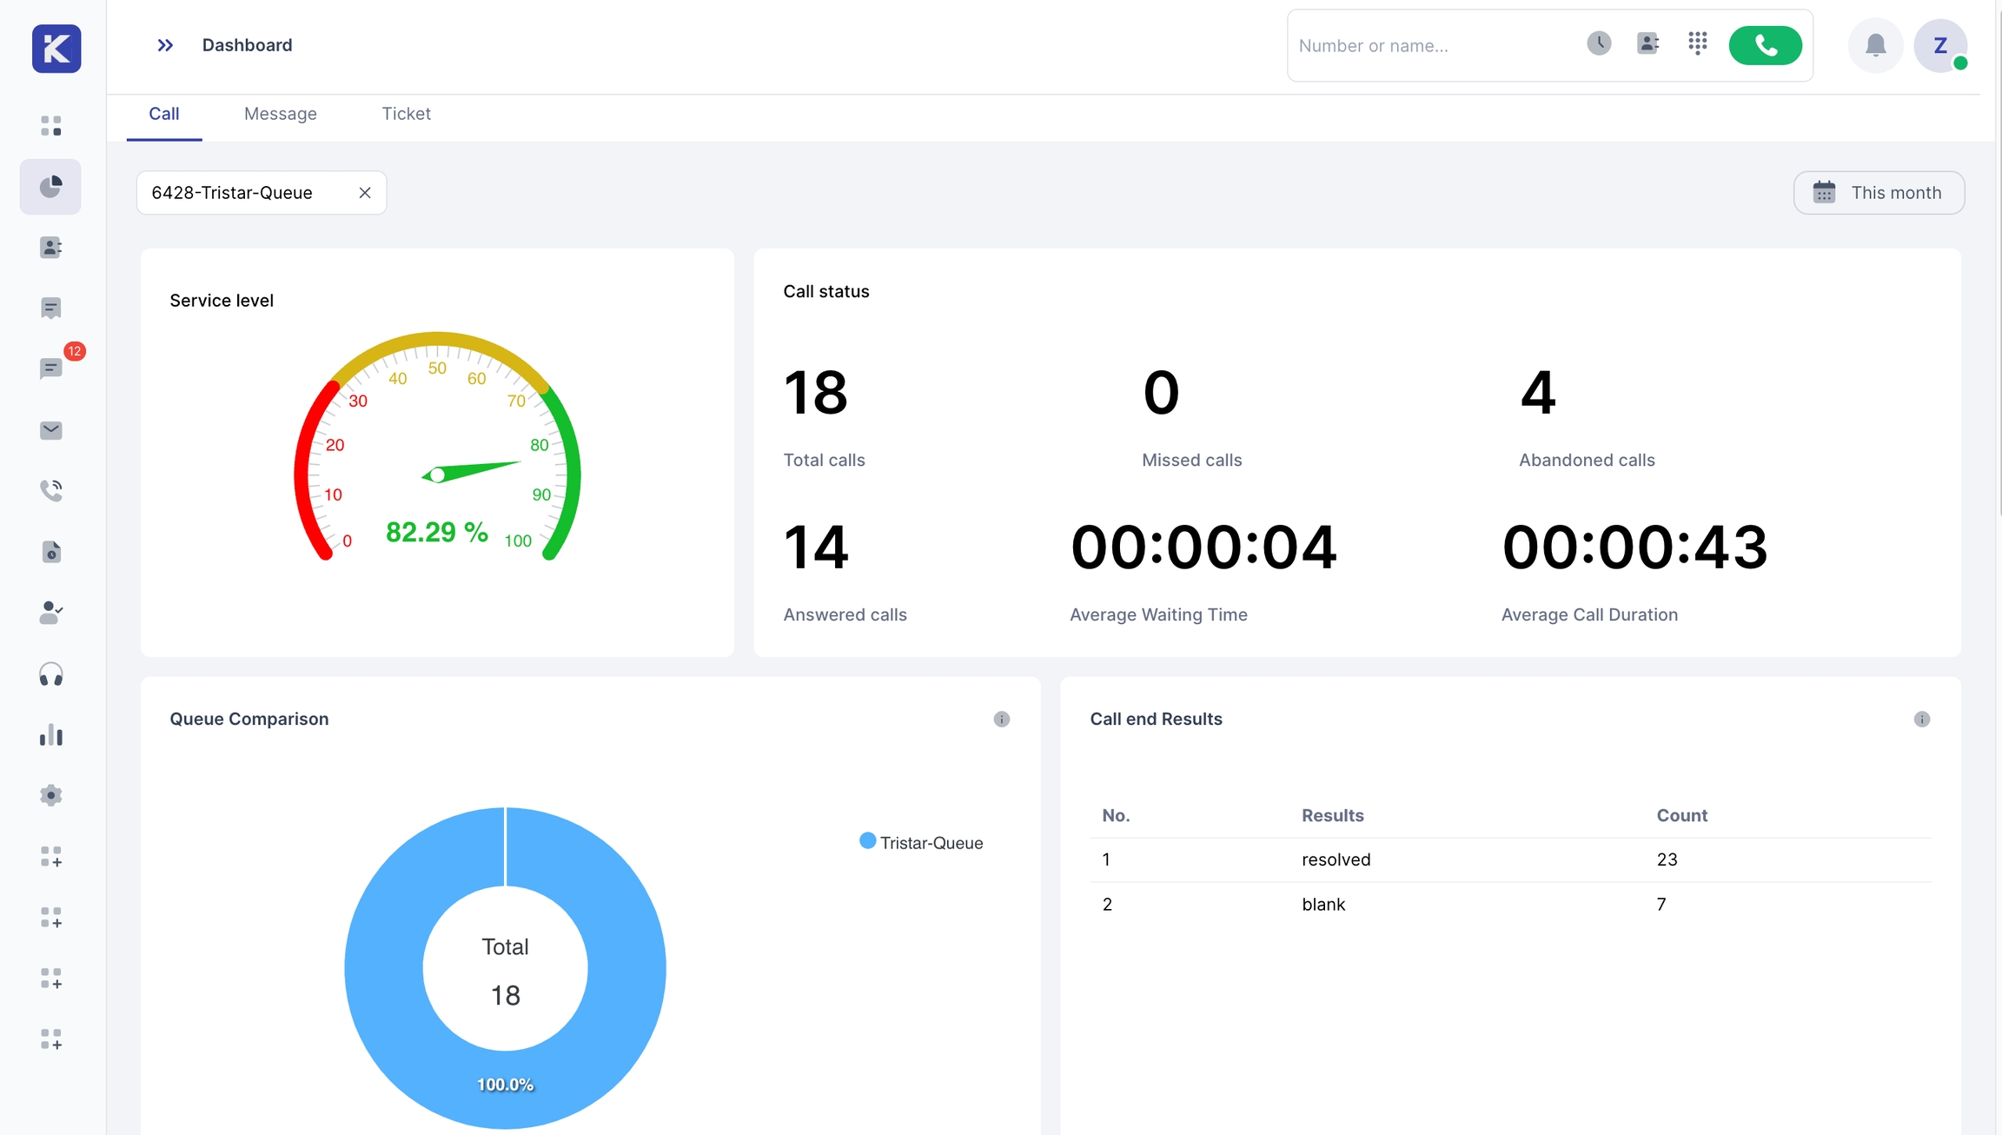
Task: Toggle Tristar-Queue legend item
Action: click(x=921, y=842)
